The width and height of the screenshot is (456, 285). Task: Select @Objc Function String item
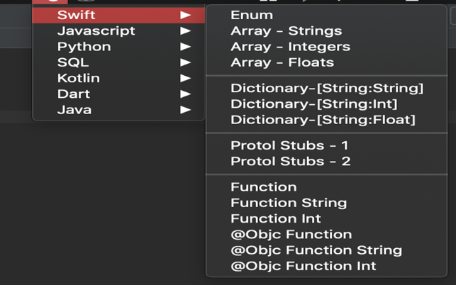coord(326,250)
